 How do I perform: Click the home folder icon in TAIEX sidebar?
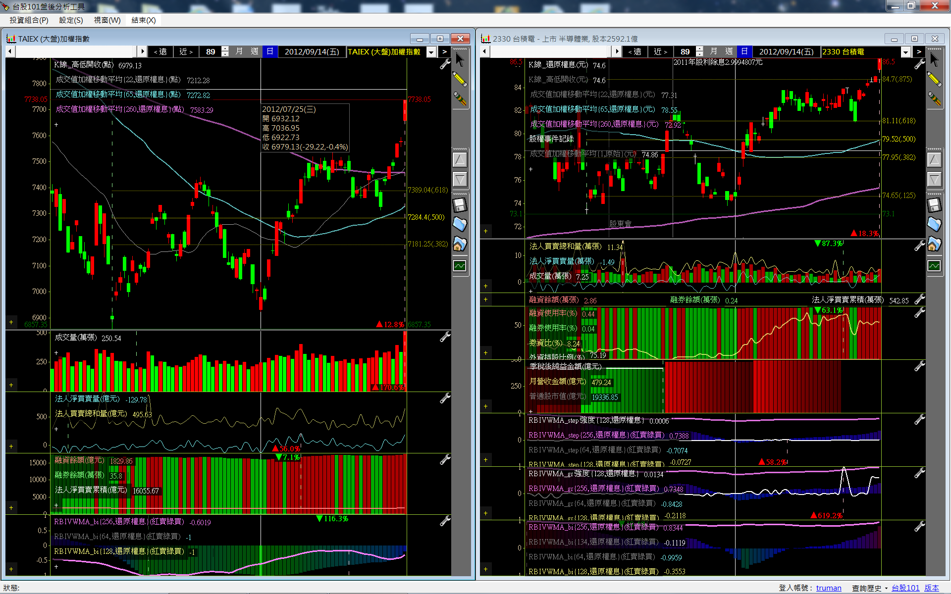click(460, 244)
